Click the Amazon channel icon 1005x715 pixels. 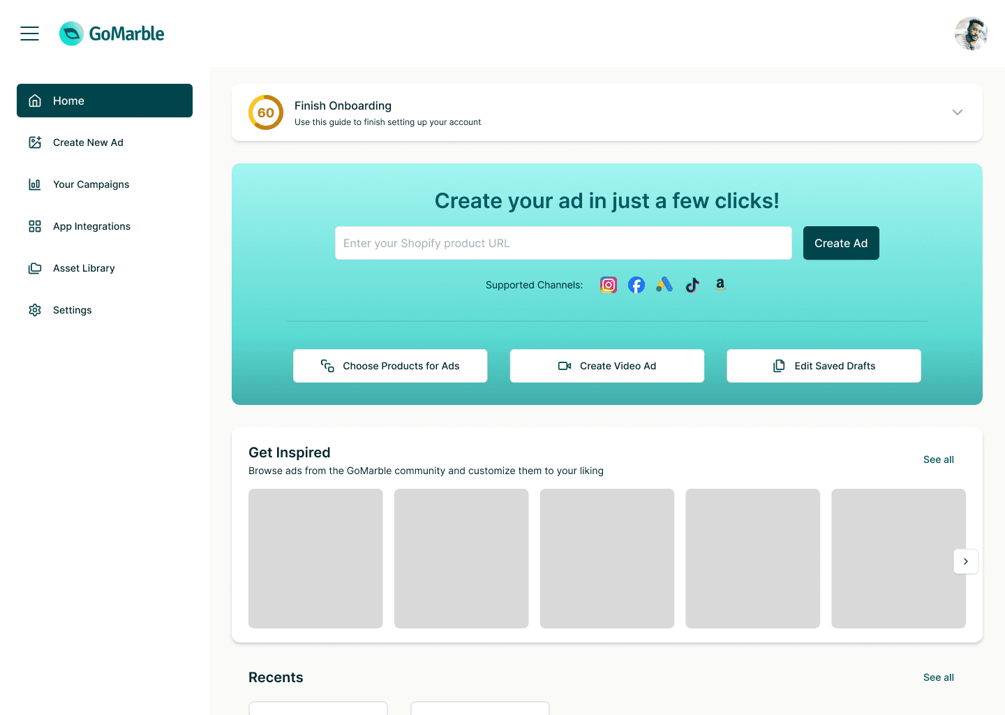pyautogui.click(x=720, y=284)
